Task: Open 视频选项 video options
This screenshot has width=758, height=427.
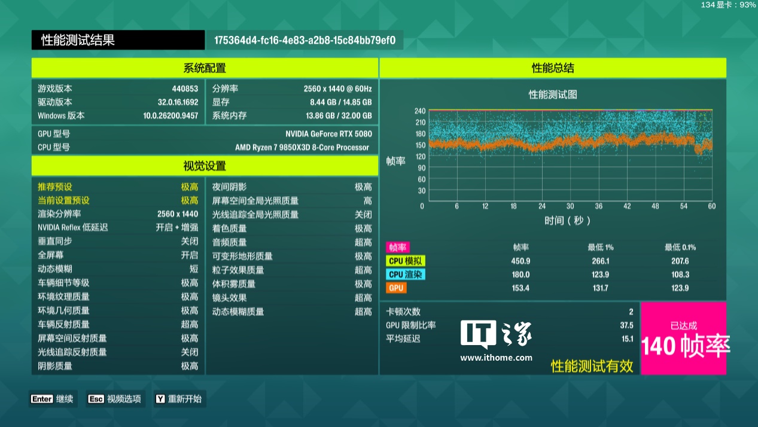Action: pyautogui.click(x=115, y=399)
